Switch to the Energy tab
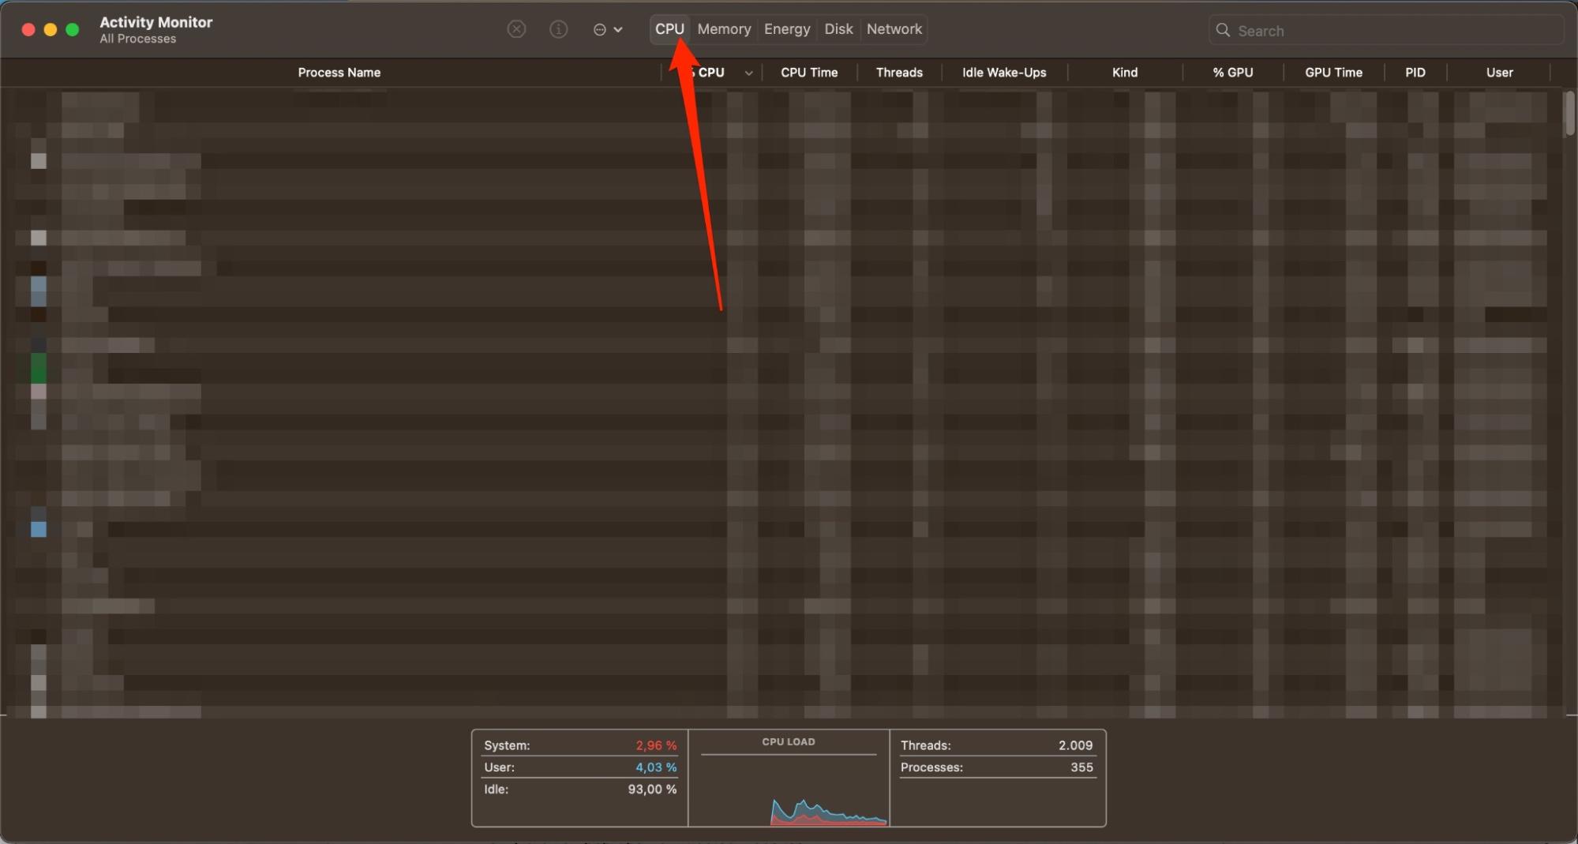 [787, 29]
